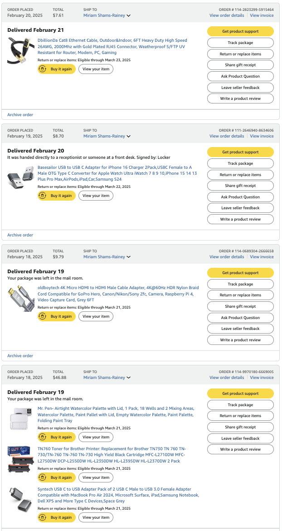Expand Ship To dropdown for $8.70 order
Image resolution: width=282 pixels, height=531 pixels.
[107, 136]
